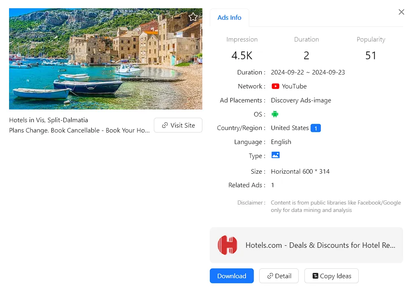413x291 pixels.
Task: Click the 2024-09-22 duration date range
Action: [x=308, y=72]
